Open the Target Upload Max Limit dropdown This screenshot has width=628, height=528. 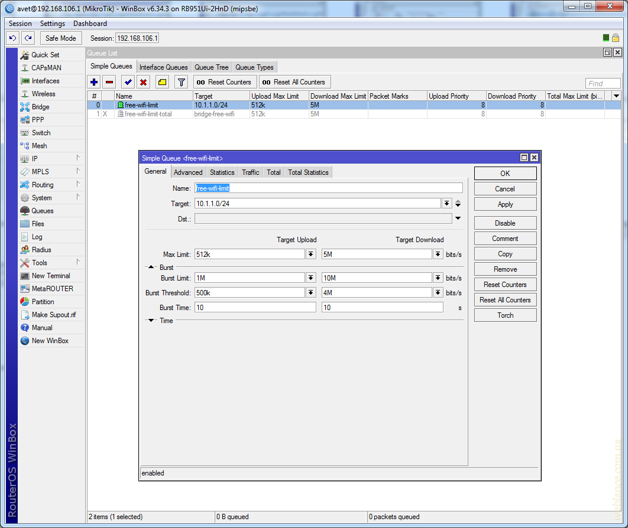pos(311,254)
